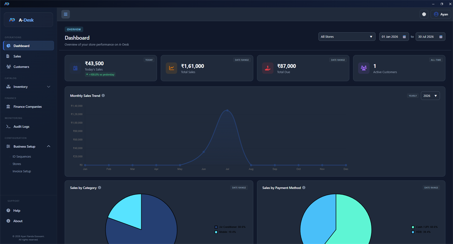
Task: Expand the Inventory menu chevron
Action: tap(48, 87)
